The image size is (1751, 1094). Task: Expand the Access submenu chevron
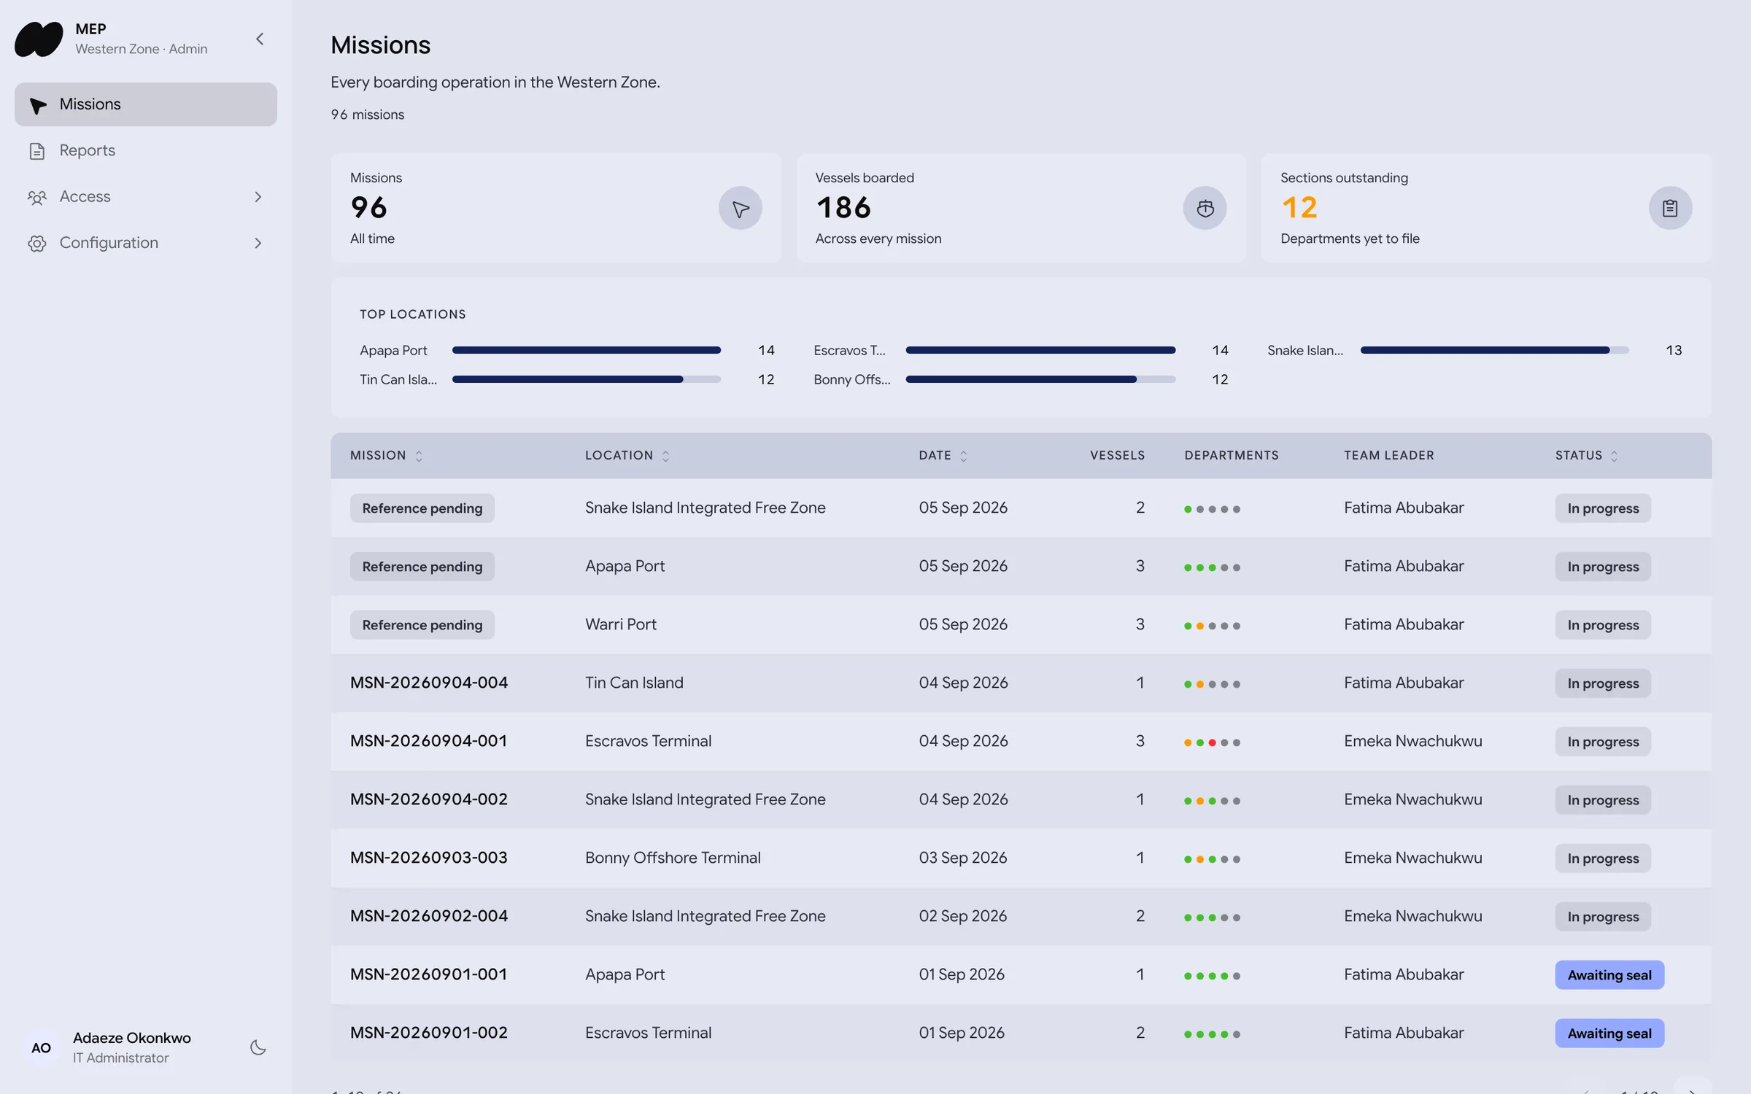click(258, 197)
